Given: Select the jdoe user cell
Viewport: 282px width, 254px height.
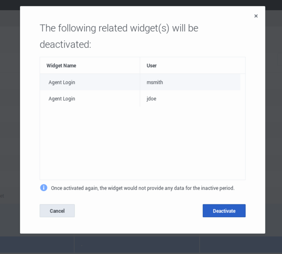Looking at the screenshot, I should pos(151,99).
